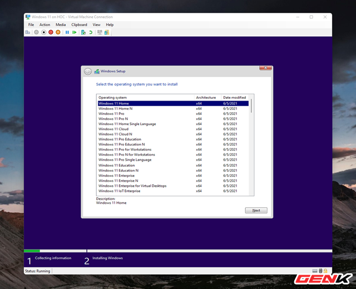Screen dimensions: 356x289
Task: Select Windows 11 Pro Education N
Action: pyautogui.click(x=173, y=144)
